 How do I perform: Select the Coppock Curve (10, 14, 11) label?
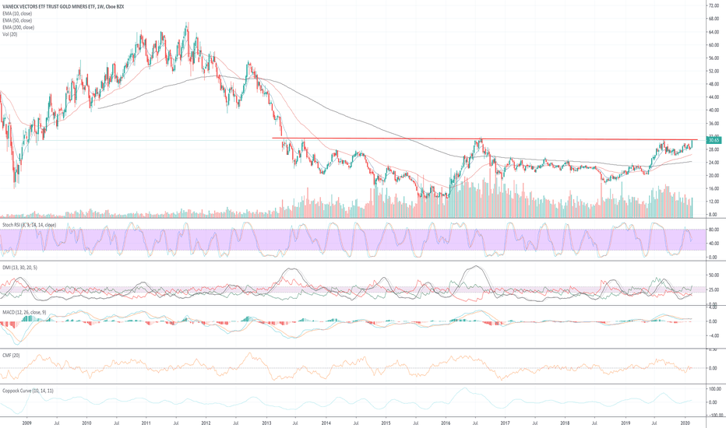[x=28, y=391]
